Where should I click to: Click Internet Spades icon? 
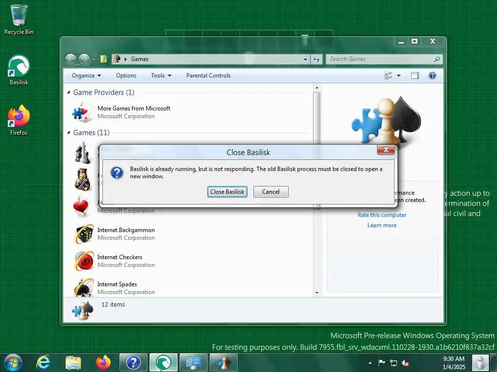click(x=83, y=287)
